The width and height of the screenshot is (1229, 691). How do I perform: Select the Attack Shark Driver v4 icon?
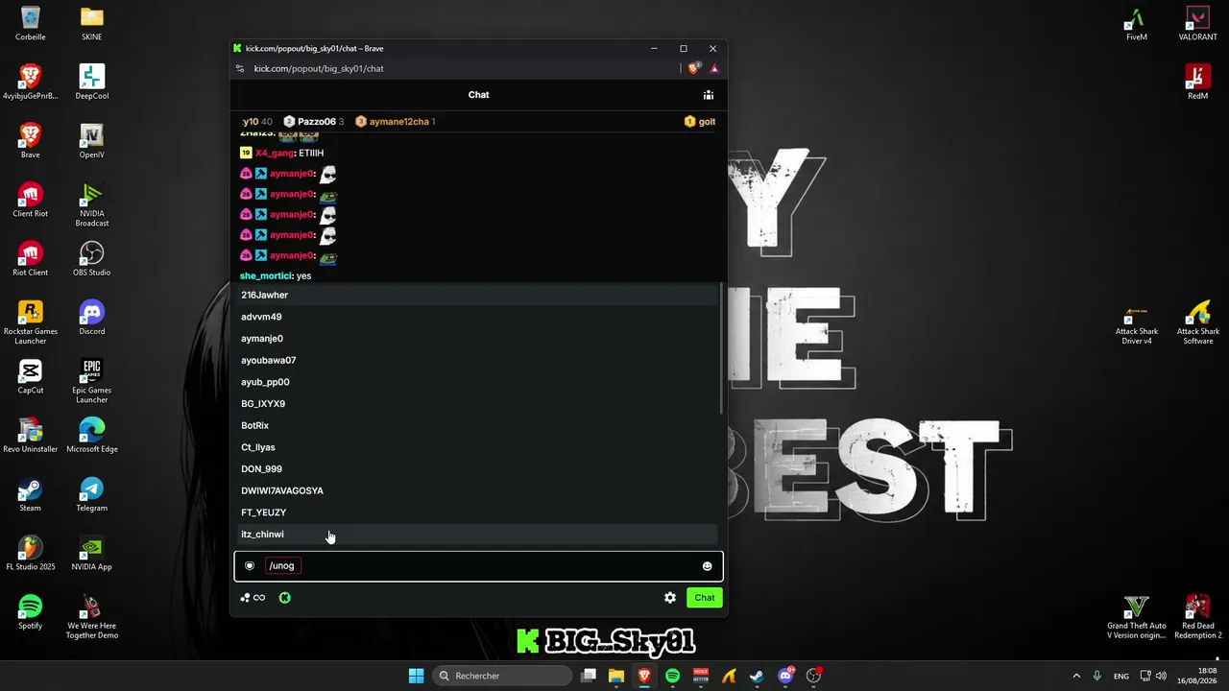(1137, 322)
